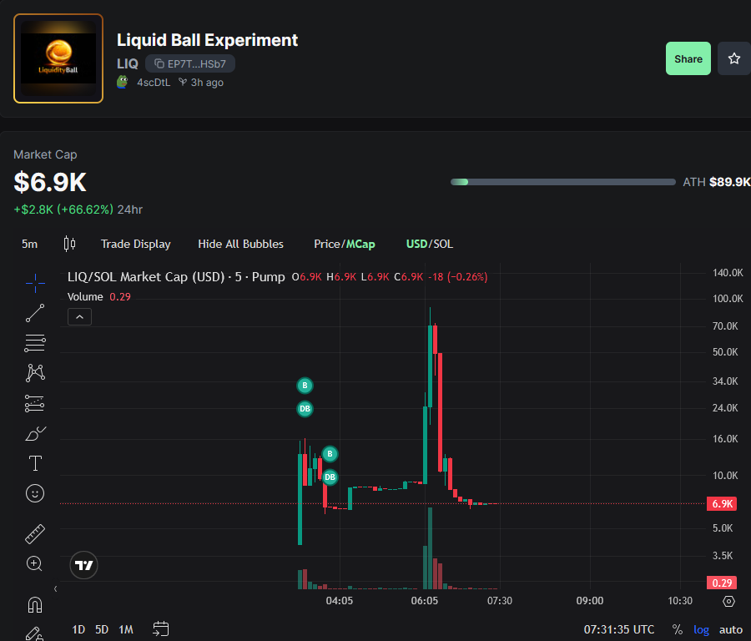Viewport: 751px width, 641px height.
Task: Select the XABCD pattern tool
Action: pos(35,373)
